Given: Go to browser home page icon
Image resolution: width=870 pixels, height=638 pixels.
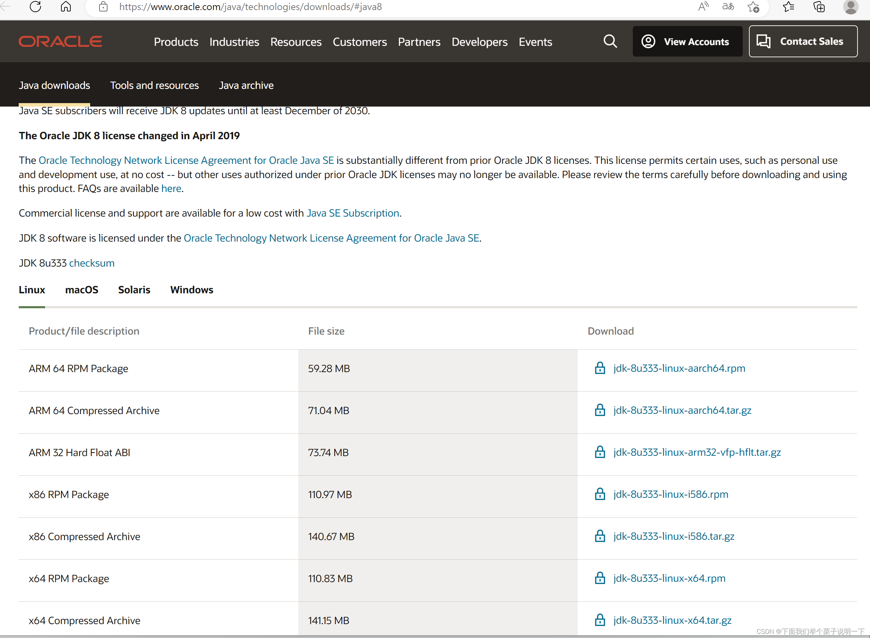Looking at the screenshot, I should click(66, 7).
